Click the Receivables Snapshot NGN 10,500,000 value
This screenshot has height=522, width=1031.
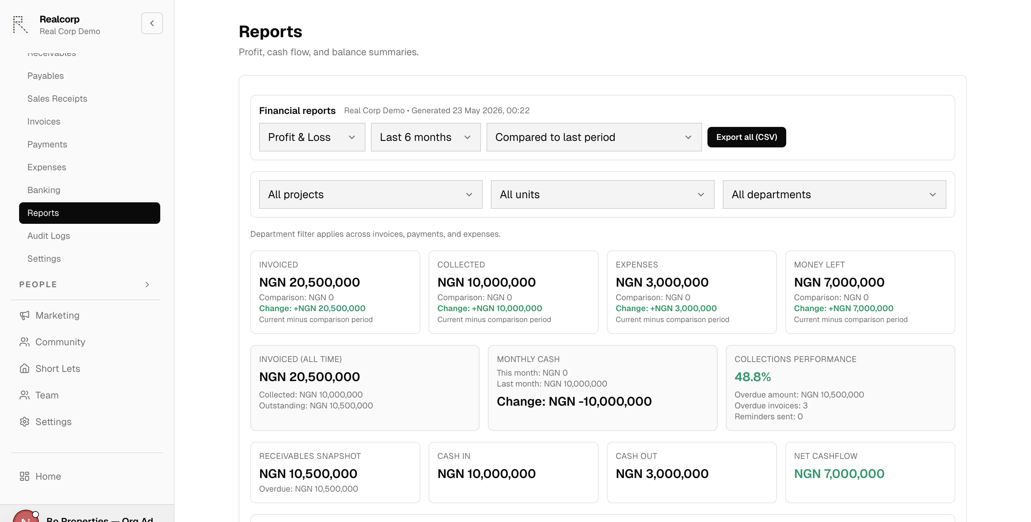point(308,474)
